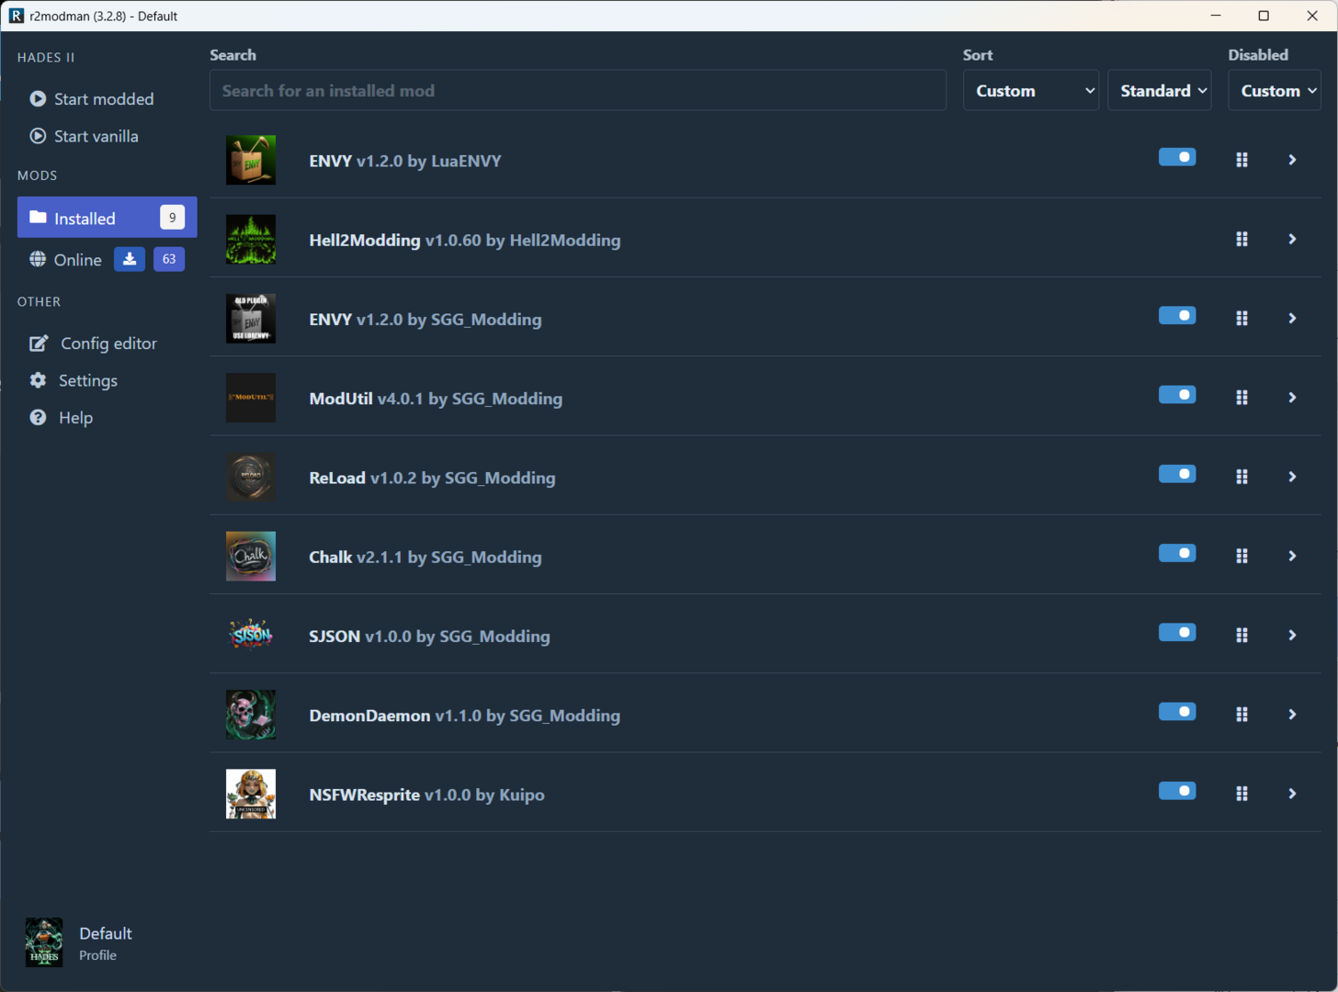Grab the drag handle for ENVY by LuaENVY
The width and height of the screenshot is (1338, 992).
point(1242,160)
